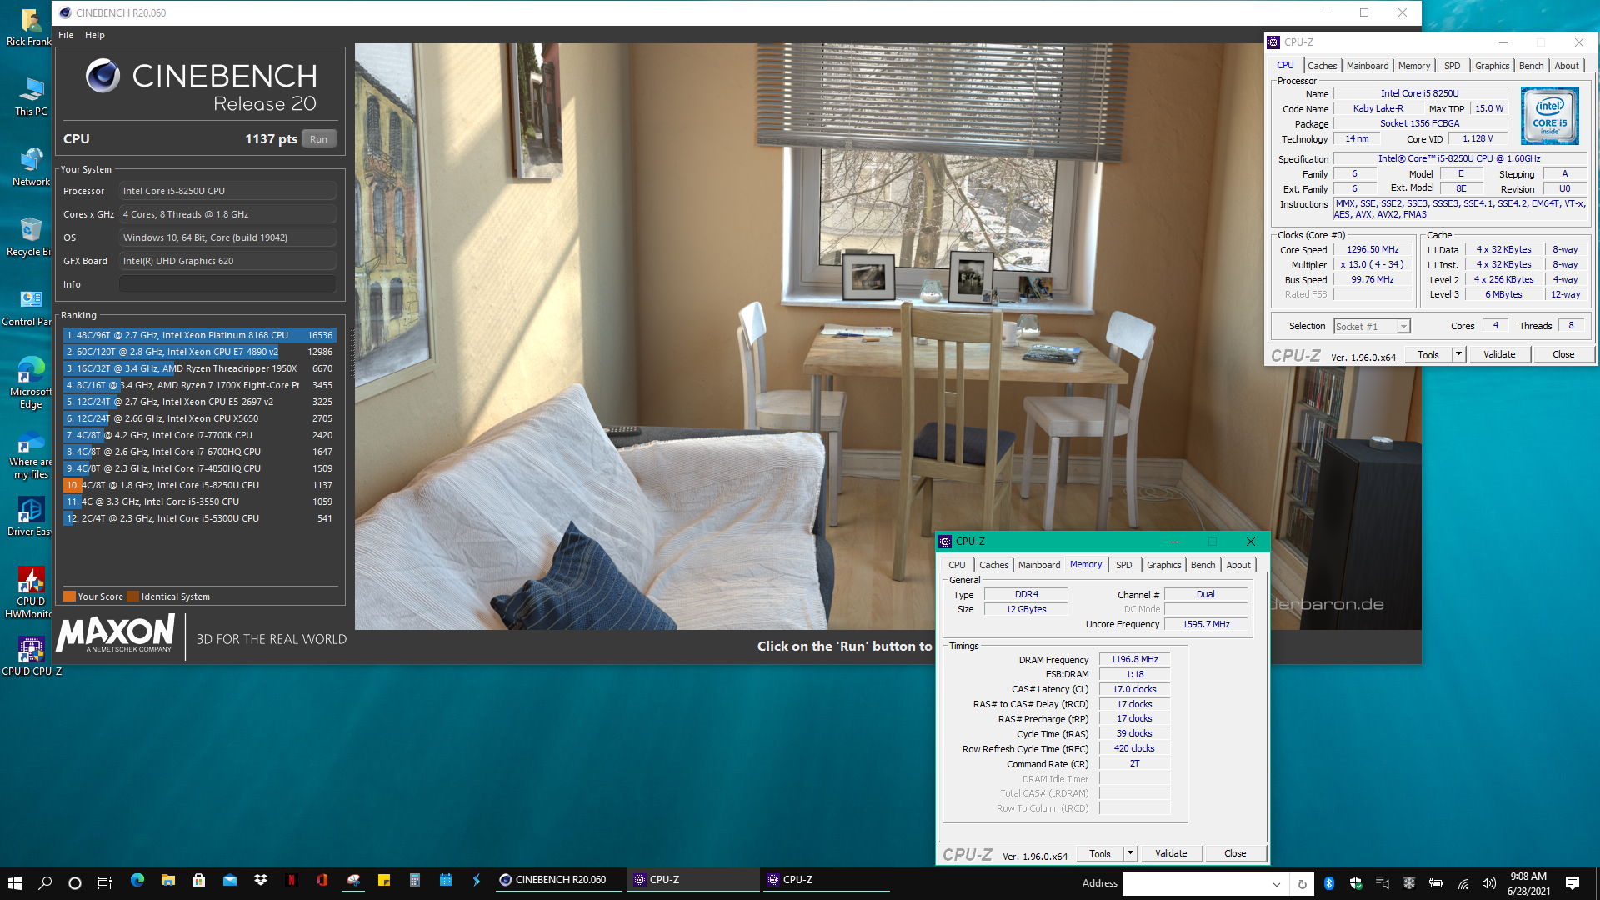Launch Netflix from the taskbar

[291, 880]
